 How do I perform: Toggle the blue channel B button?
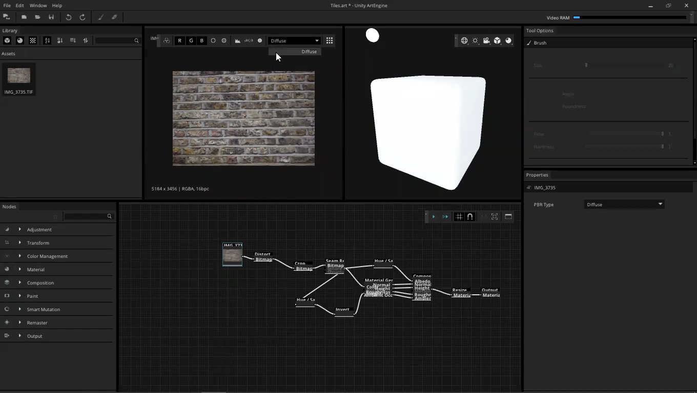[202, 40]
